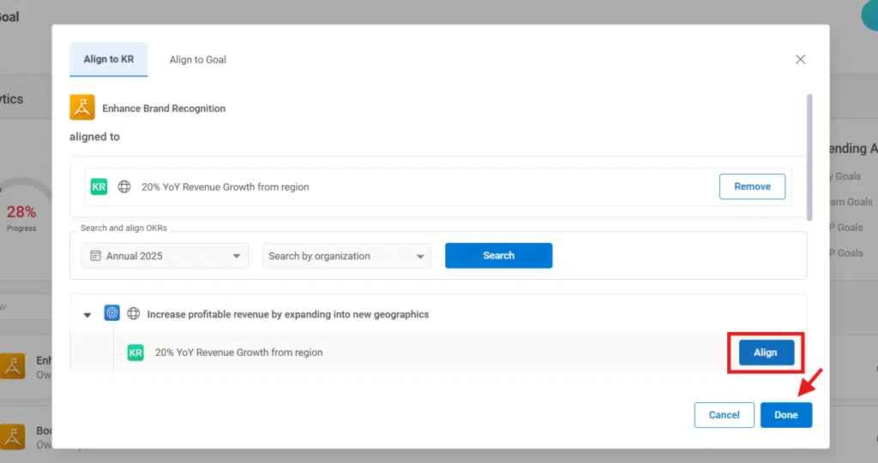The width and height of the screenshot is (878, 463).
Task: Switch to the Align to Goal tab
Action: [x=197, y=60]
